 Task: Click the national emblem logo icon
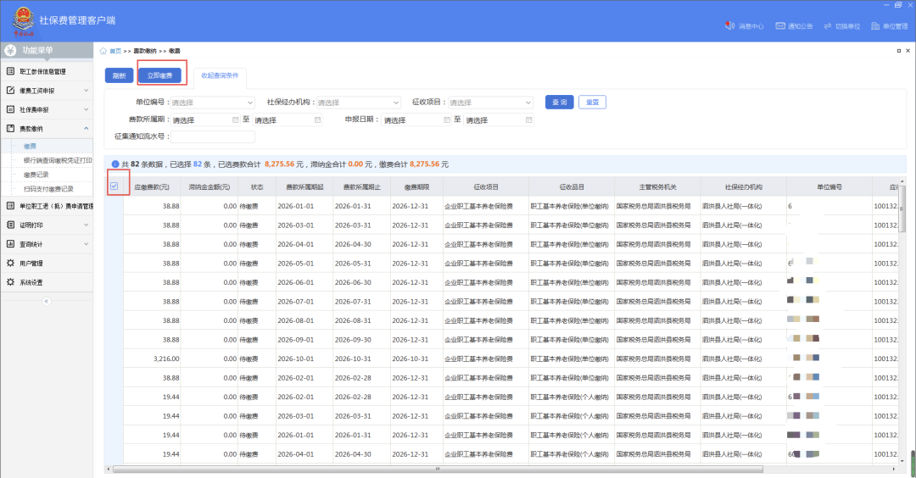point(24,20)
